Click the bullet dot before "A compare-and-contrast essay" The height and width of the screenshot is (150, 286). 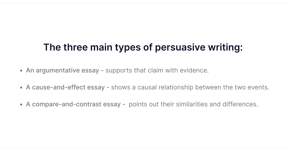coord(21,104)
